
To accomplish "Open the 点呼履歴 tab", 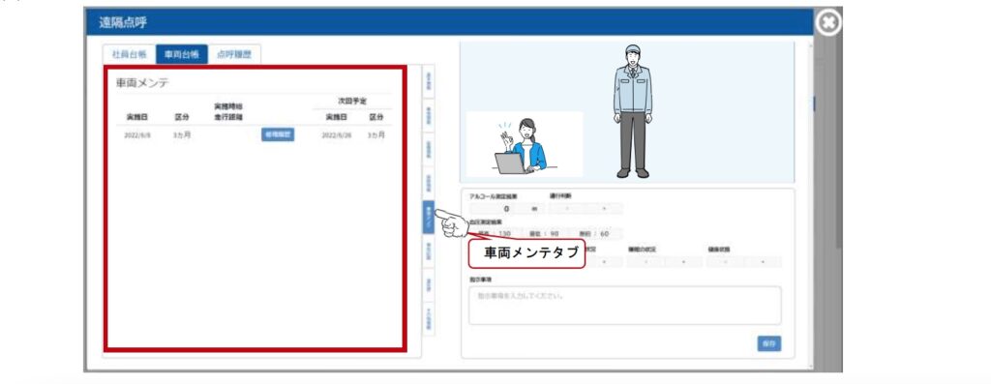I will 234,54.
